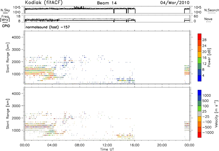
Task: Click the "−500" label on Velocity colorbar
Action: (207, 127)
